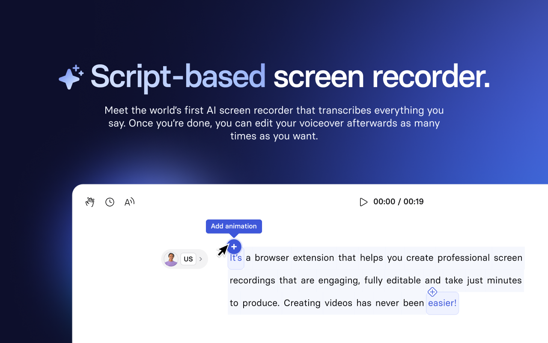
Task: Select the US voice language badge
Action: 188,259
